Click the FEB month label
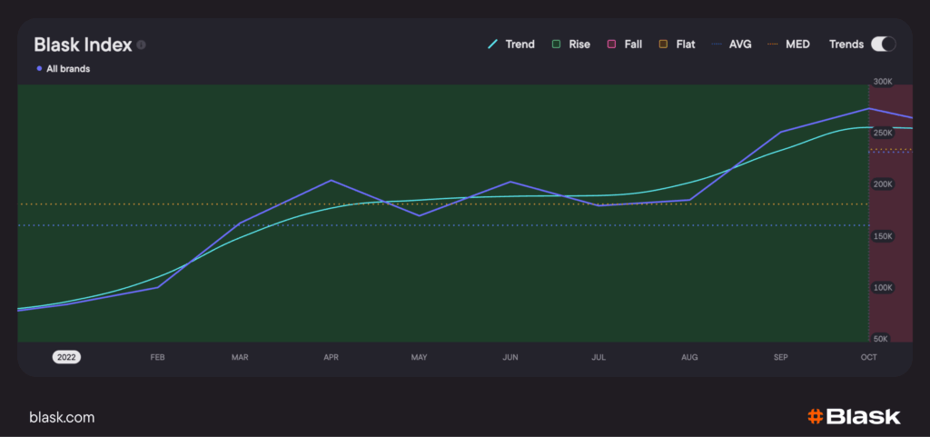Screen dimensions: 930x437 click(x=158, y=358)
